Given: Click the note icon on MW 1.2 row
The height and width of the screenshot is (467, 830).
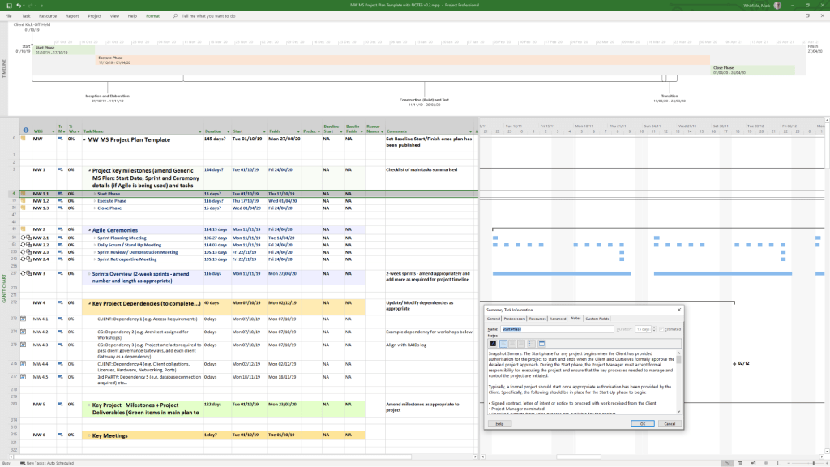Looking at the screenshot, I should tap(24, 201).
